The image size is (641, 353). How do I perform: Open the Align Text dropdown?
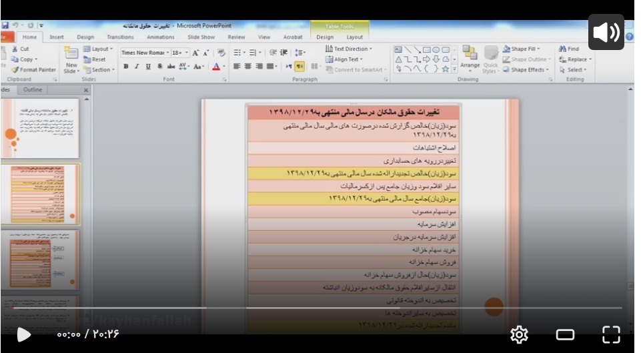344,59
